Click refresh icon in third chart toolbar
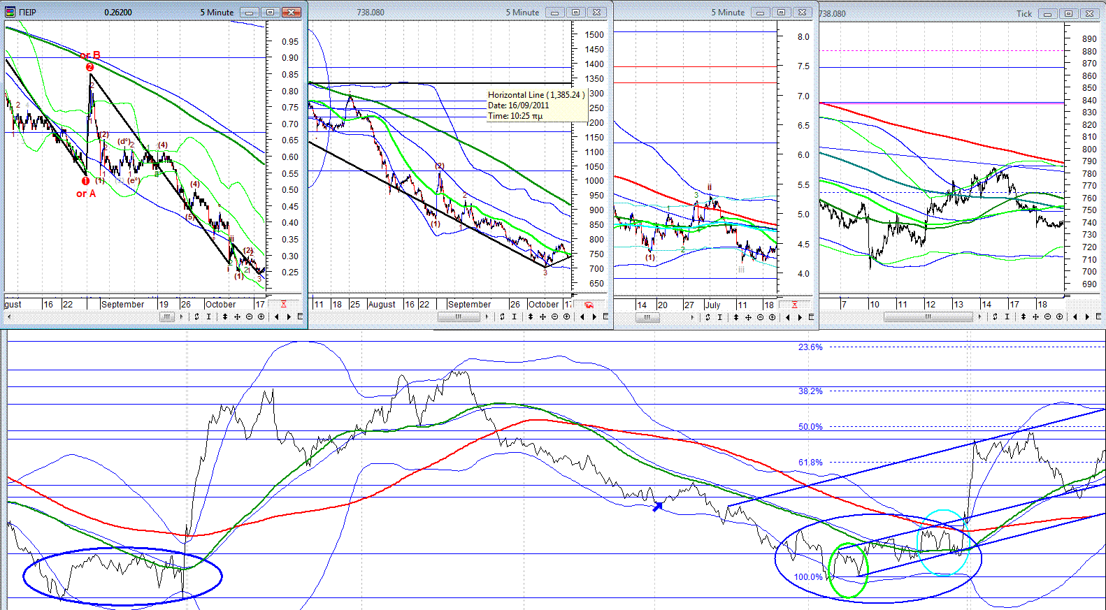Viewport: 1106px width, 610px height. click(708, 317)
